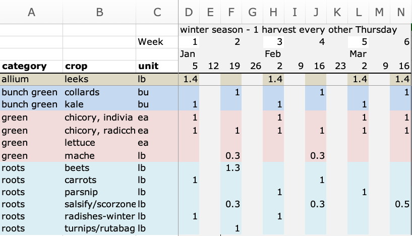Select the 'category' header cell
412x236 pixels.
pos(31,66)
